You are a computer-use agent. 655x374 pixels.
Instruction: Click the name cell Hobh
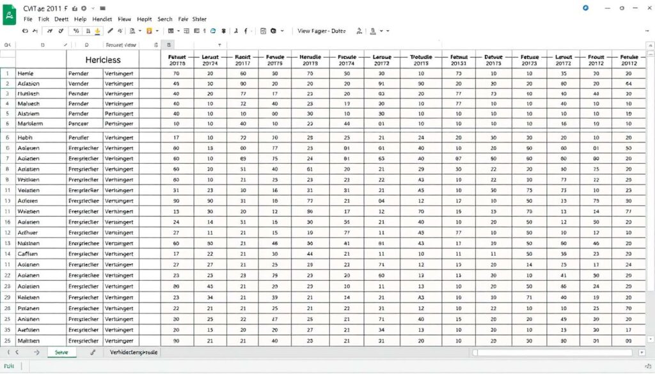coord(41,137)
